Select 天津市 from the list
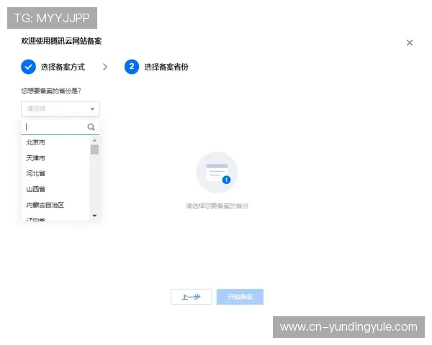 (x=55, y=158)
